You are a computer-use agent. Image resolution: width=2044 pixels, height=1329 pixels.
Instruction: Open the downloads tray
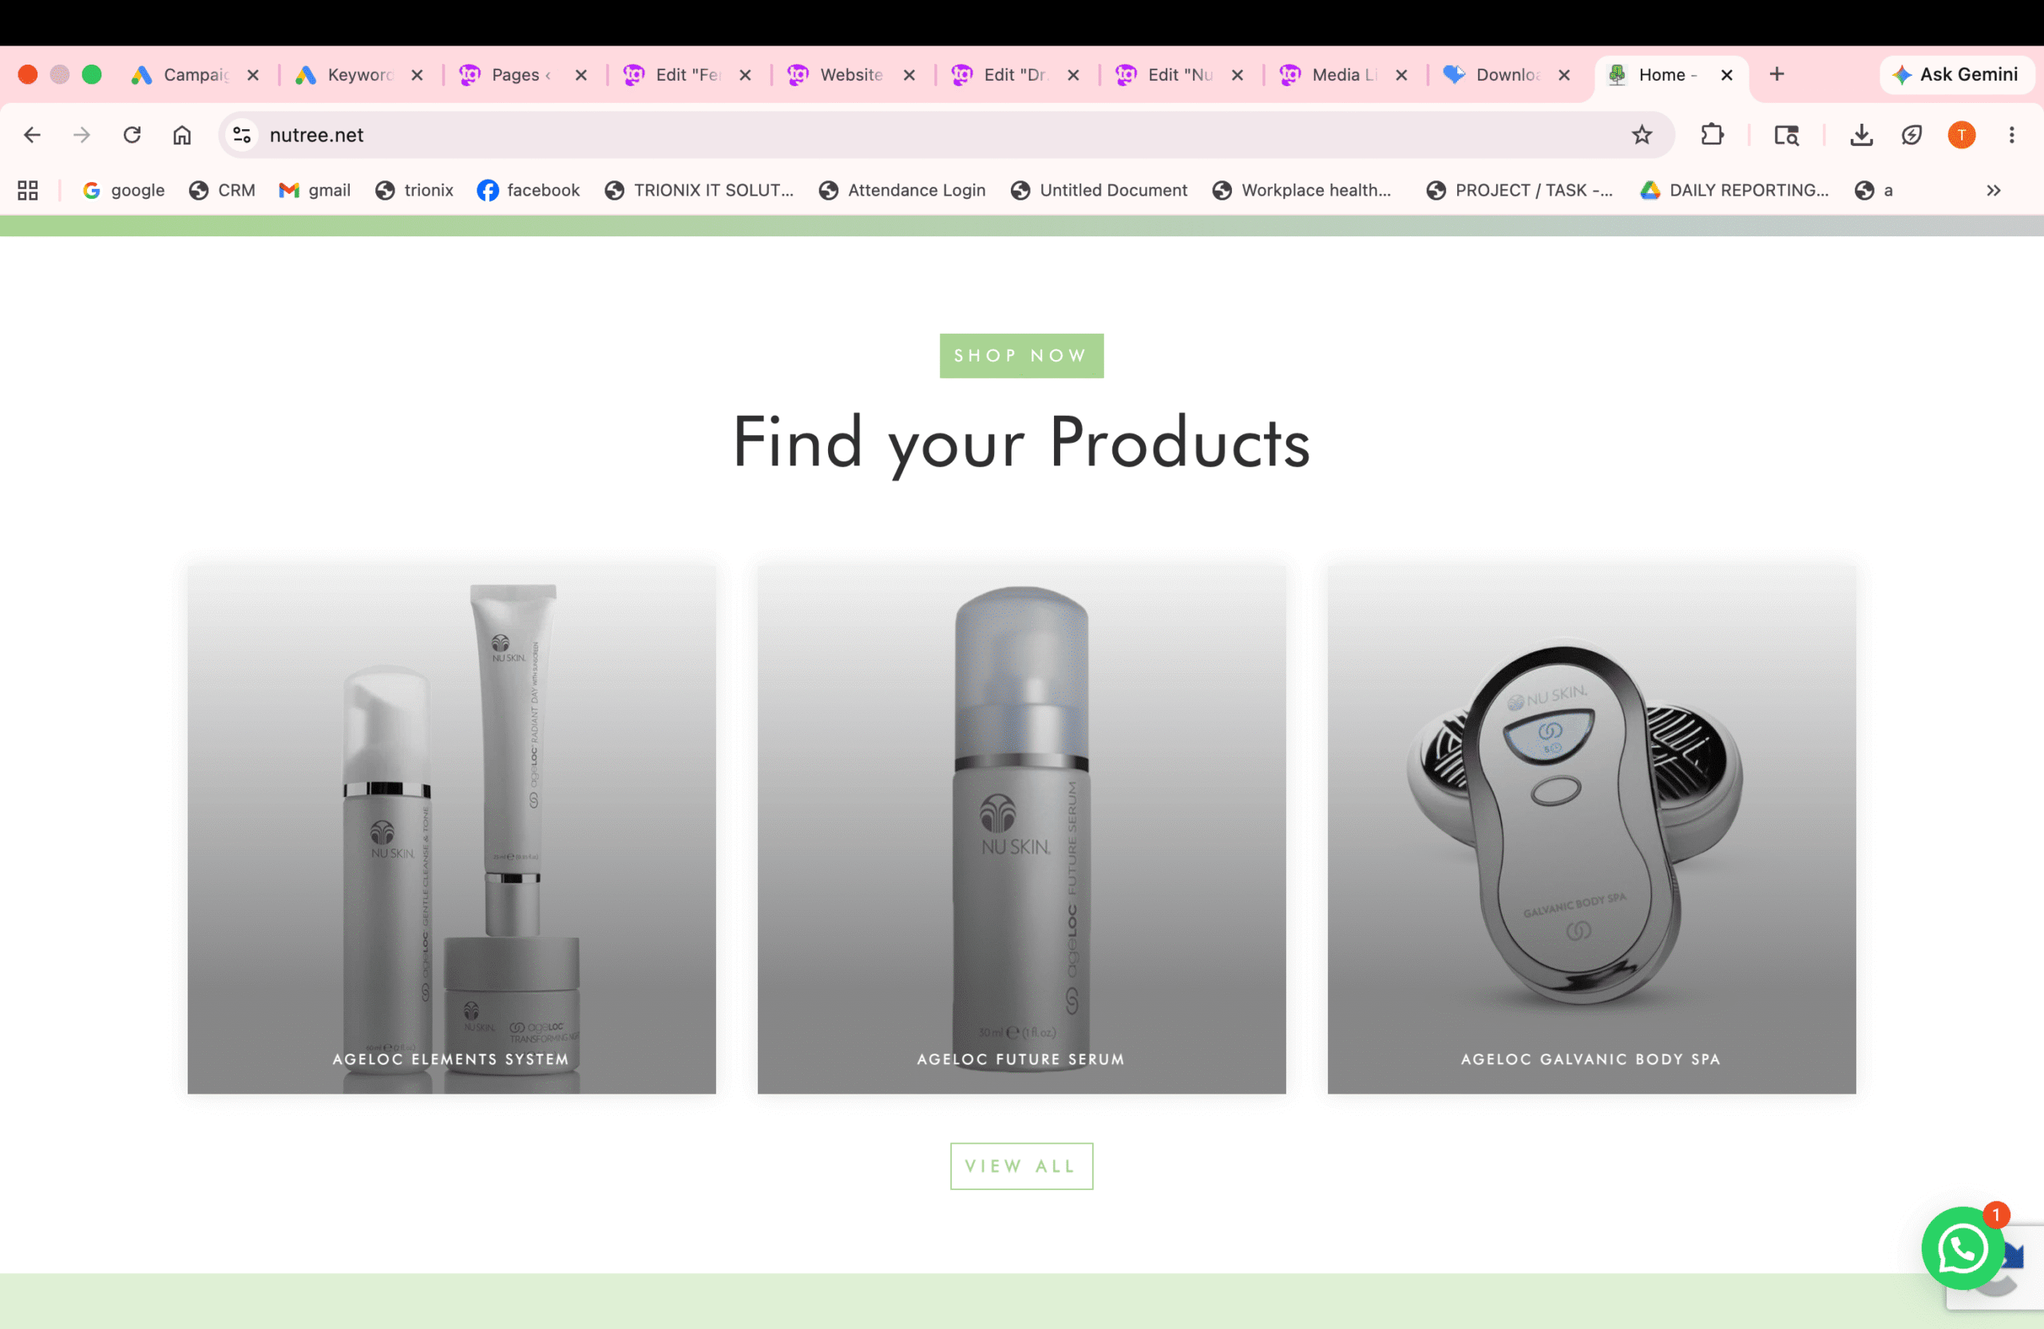(x=1861, y=135)
